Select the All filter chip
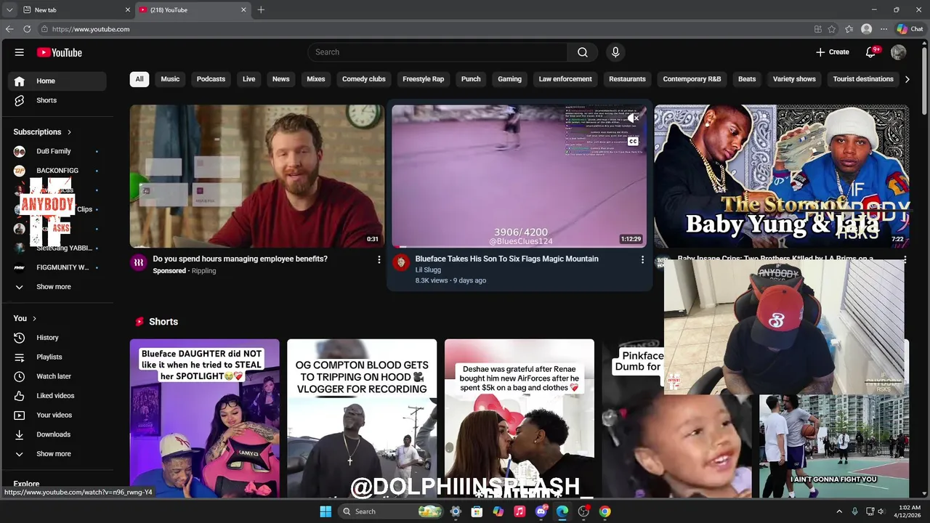The height and width of the screenshot is (523, 930). pyautogui.click(x=139, y=79)
